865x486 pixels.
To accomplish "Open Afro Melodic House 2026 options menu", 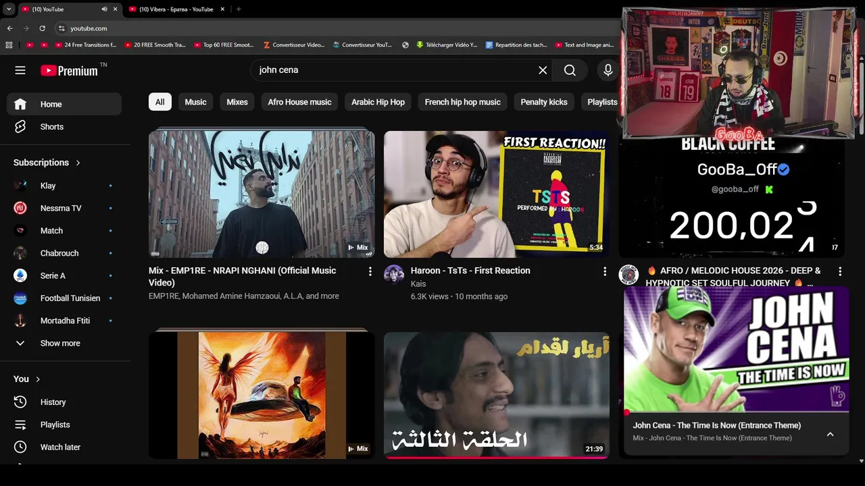I will (840, 271).
